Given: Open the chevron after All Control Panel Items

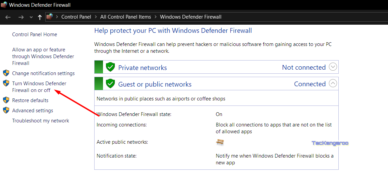Looking at the screenshot, I should pos(156,17).
